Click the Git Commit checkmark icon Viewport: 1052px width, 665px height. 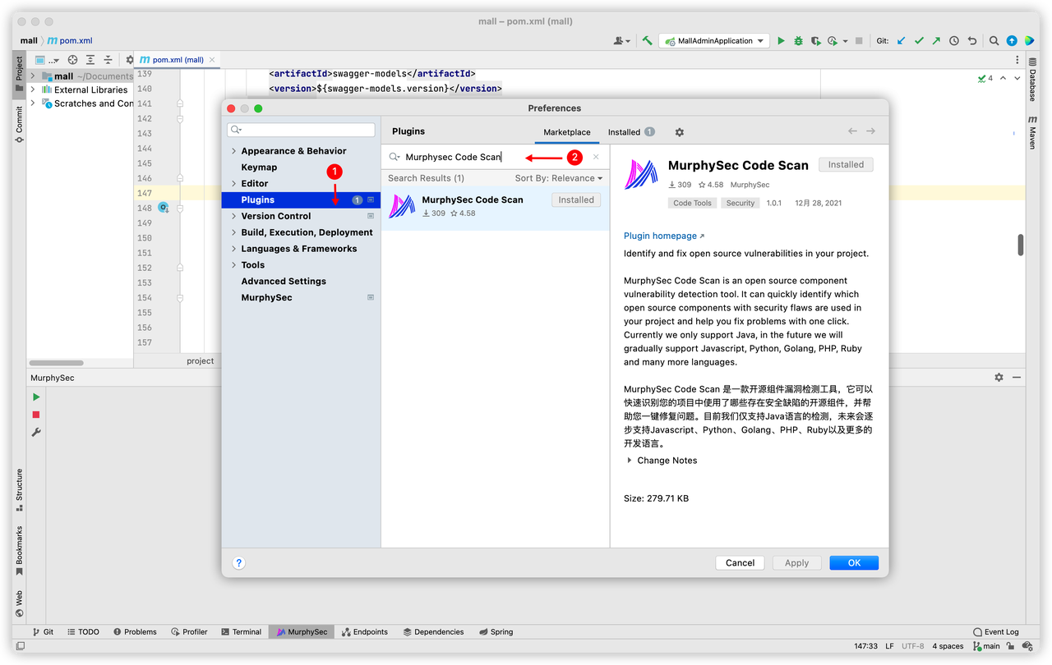(919, 40)
